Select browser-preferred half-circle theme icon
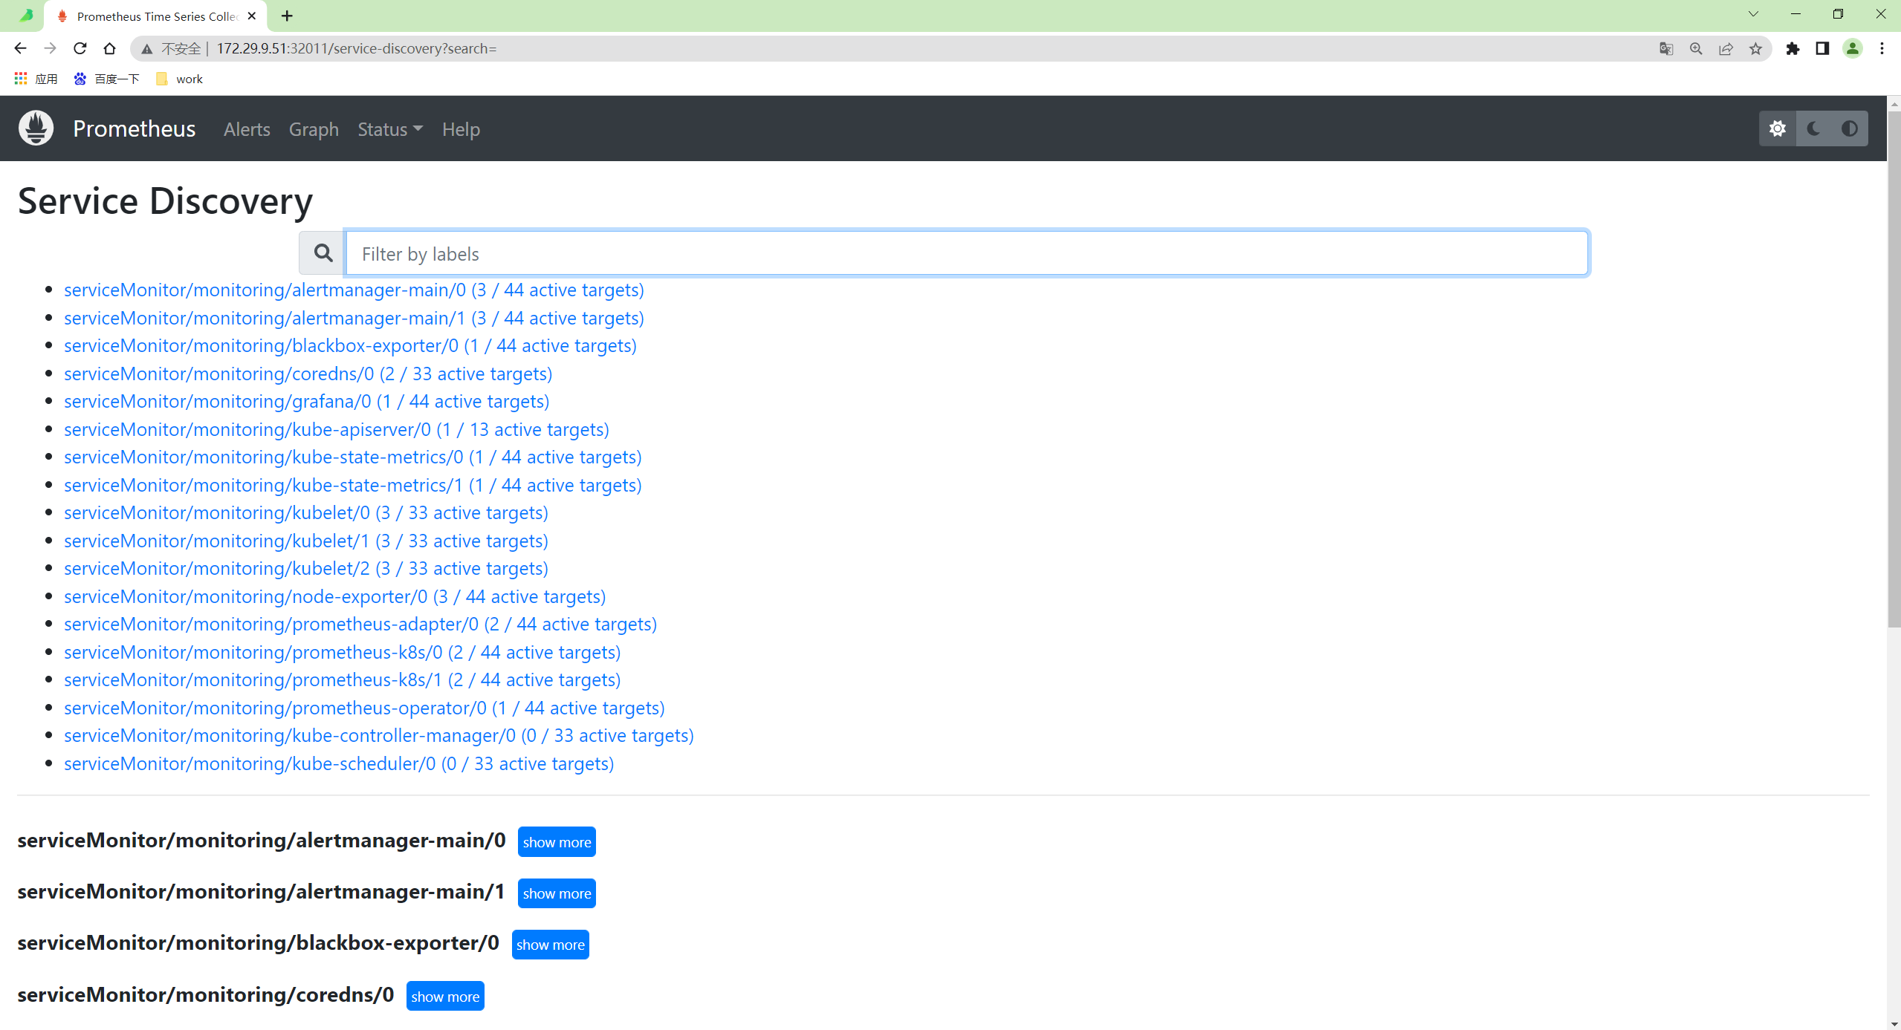This screenshot has height=1030, width=1901. tap(1849, 128)
